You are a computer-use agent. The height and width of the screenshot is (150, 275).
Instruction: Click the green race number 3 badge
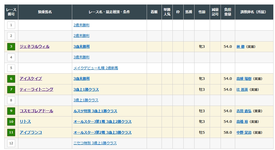coord(11,47)
